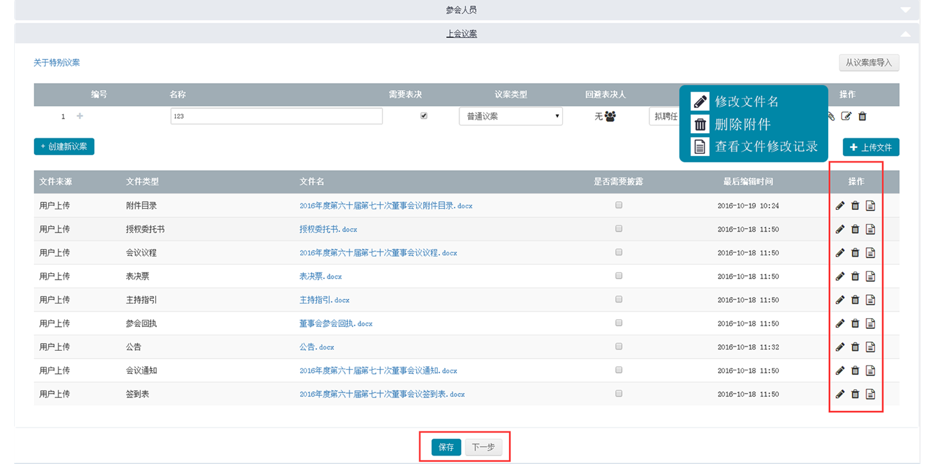Viewport: 934px width, 464px height.
Task: Tick 是否需要披露 for 表决票 row
Action: point(619,276)
